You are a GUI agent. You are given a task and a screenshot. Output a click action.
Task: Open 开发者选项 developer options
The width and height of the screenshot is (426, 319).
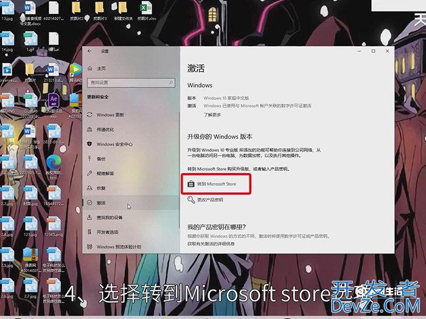pos(131,232)
